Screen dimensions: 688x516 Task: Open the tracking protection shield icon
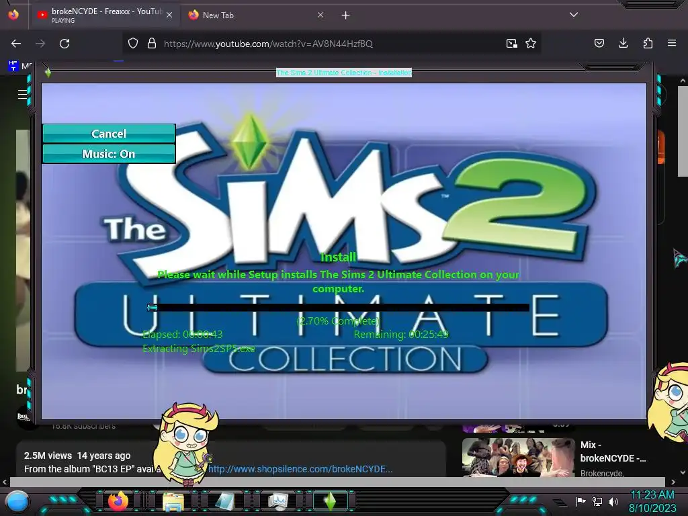coord(133,44)
